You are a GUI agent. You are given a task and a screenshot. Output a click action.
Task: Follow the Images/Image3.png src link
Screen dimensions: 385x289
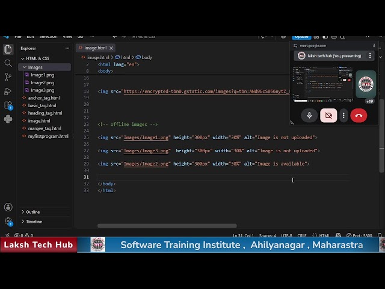(146, 151)
